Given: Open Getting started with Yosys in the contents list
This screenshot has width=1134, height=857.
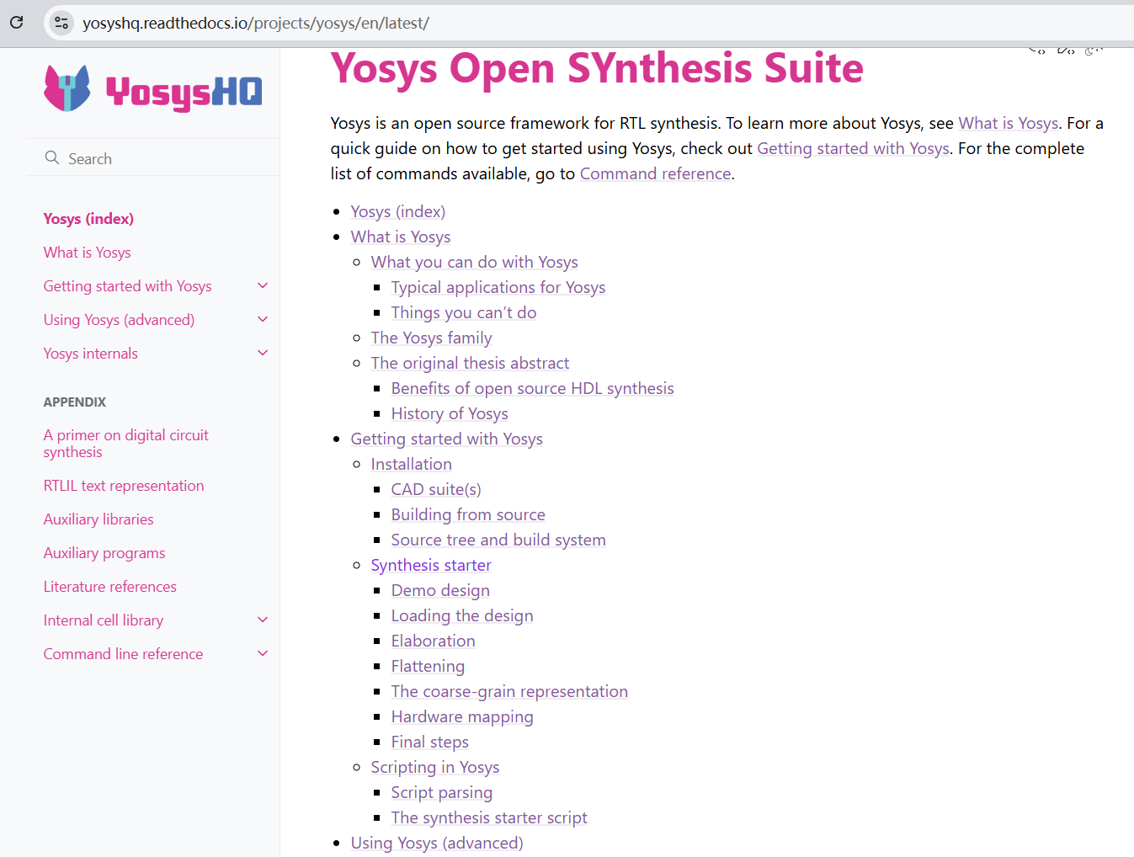Looking at the screenshot, I should click(x=446, y=439).
